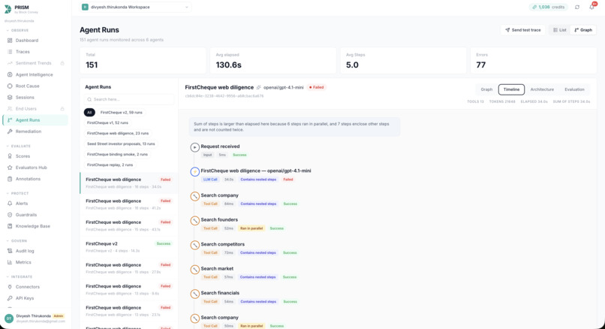This screenshot has height=329, width=605.
Task: Click Send test trace button
Action: pos(523,30)
